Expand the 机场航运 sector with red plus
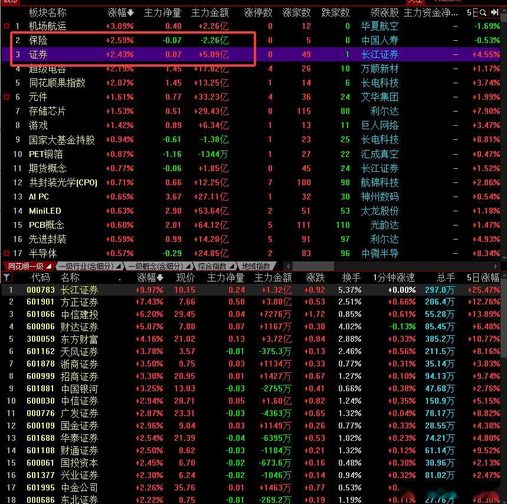The image size is (507, 504). (x=6, y=26)
